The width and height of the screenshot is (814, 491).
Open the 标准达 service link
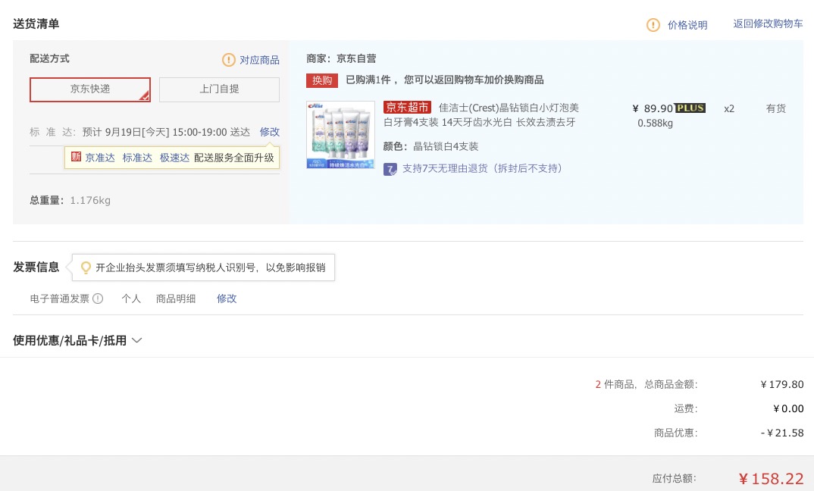[137, 158]
